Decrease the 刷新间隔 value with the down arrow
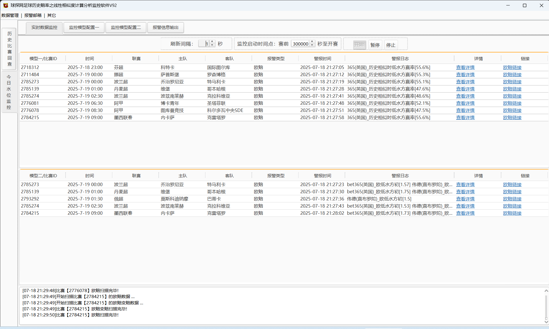Viewport: 549px width, 329px height. point(212,46)
